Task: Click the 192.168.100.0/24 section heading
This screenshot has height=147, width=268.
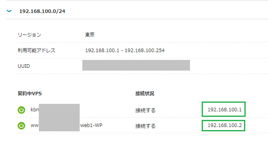Action: pos(42,11)
